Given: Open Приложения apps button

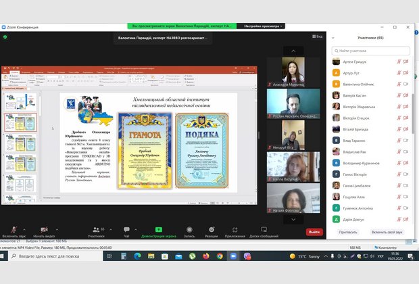Looking at the screenshot, I should (x=235, y=232).
